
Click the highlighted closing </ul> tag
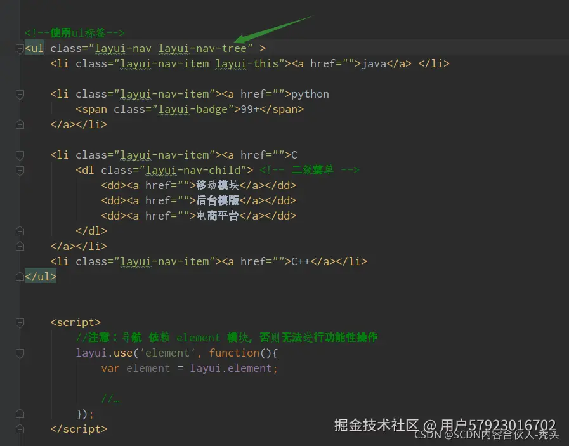[41, 277]
